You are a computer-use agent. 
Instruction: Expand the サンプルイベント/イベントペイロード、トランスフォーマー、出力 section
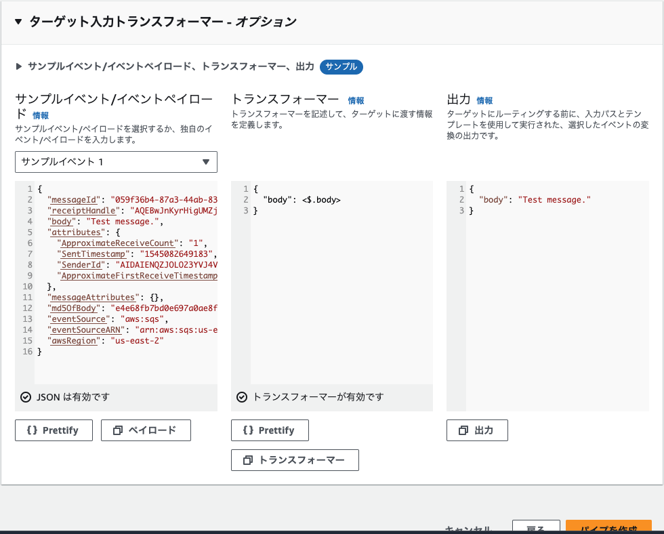coord(19,66)
